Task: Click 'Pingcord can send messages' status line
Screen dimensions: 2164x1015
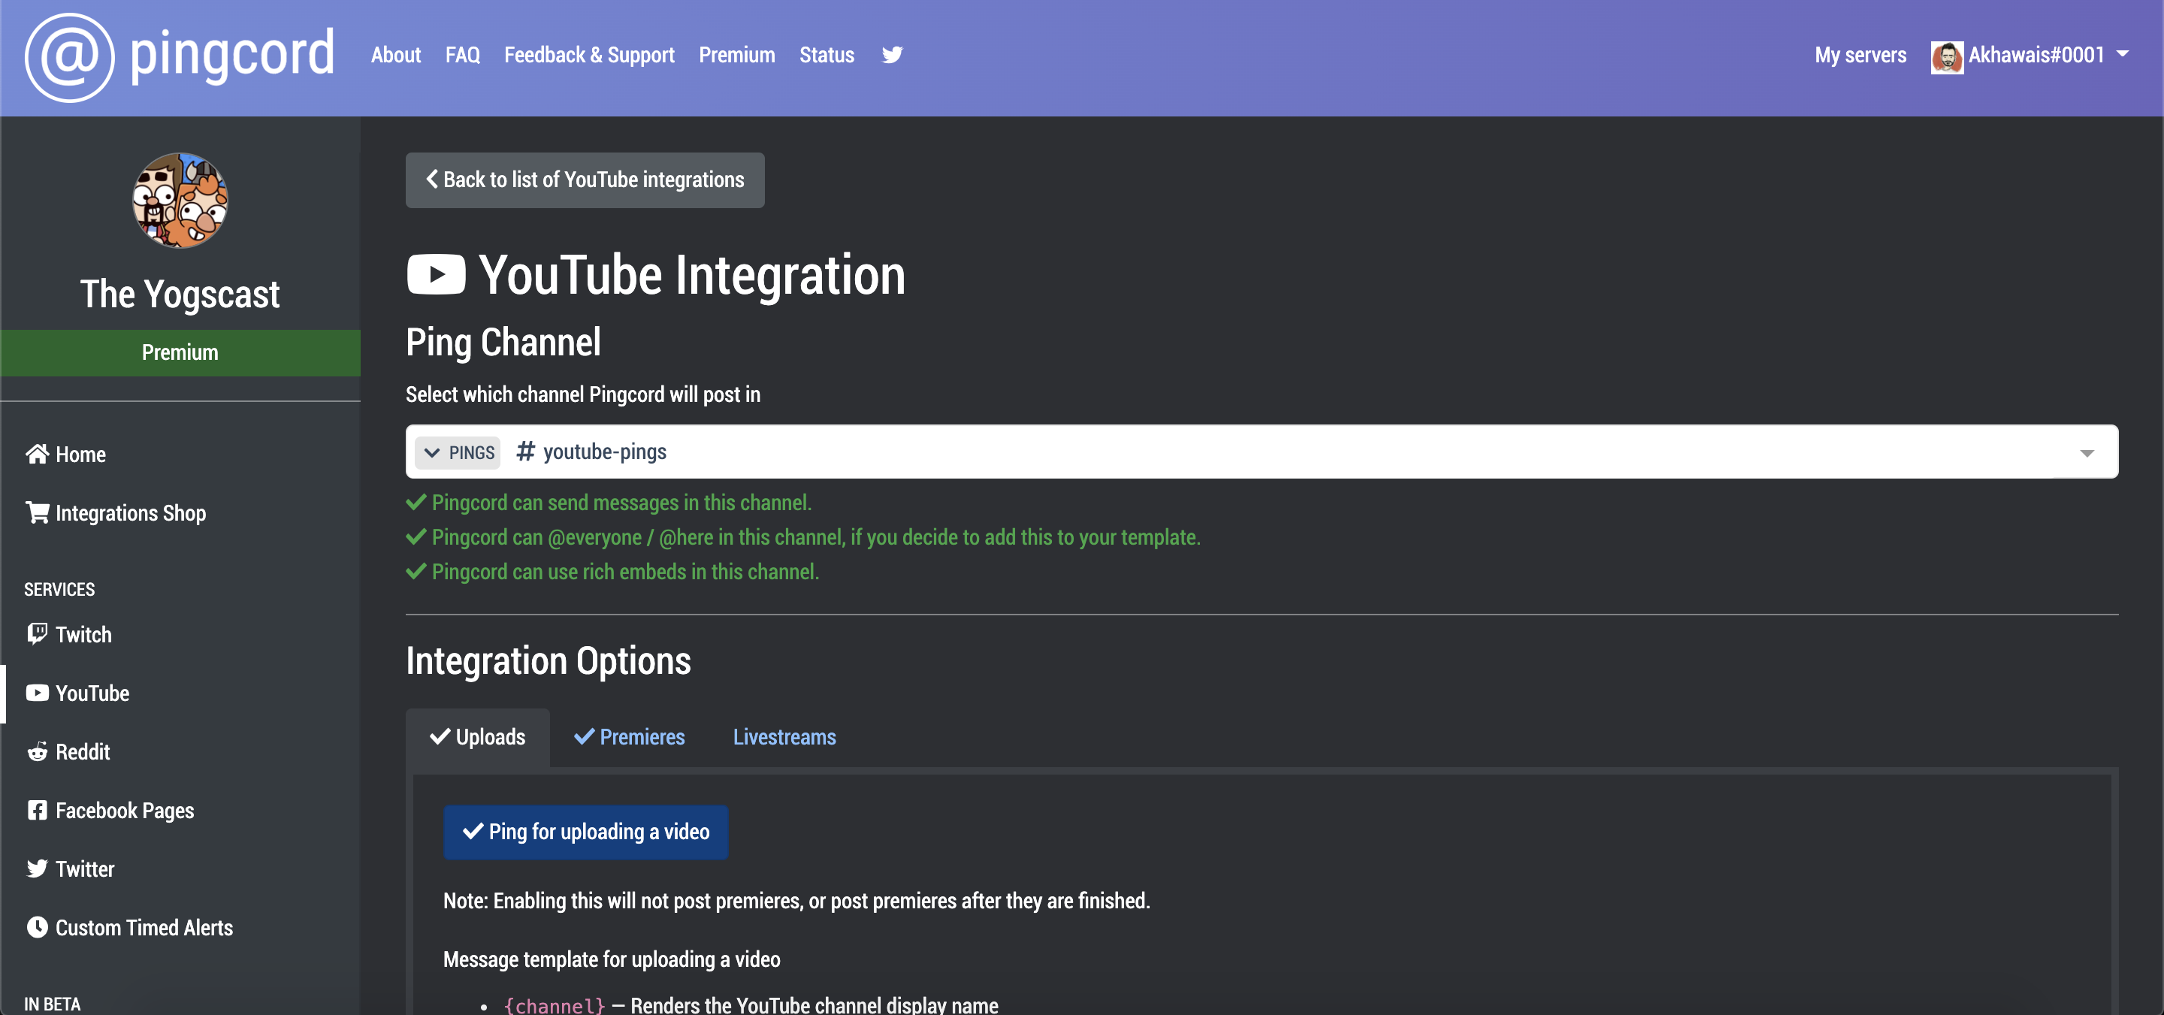Action: [608, 503]
